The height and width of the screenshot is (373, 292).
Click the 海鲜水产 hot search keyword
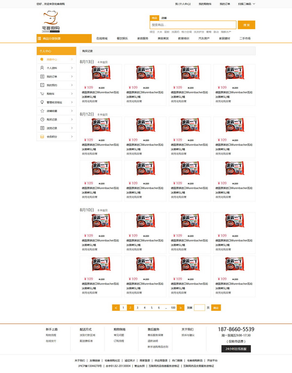(x=226, y=32)
